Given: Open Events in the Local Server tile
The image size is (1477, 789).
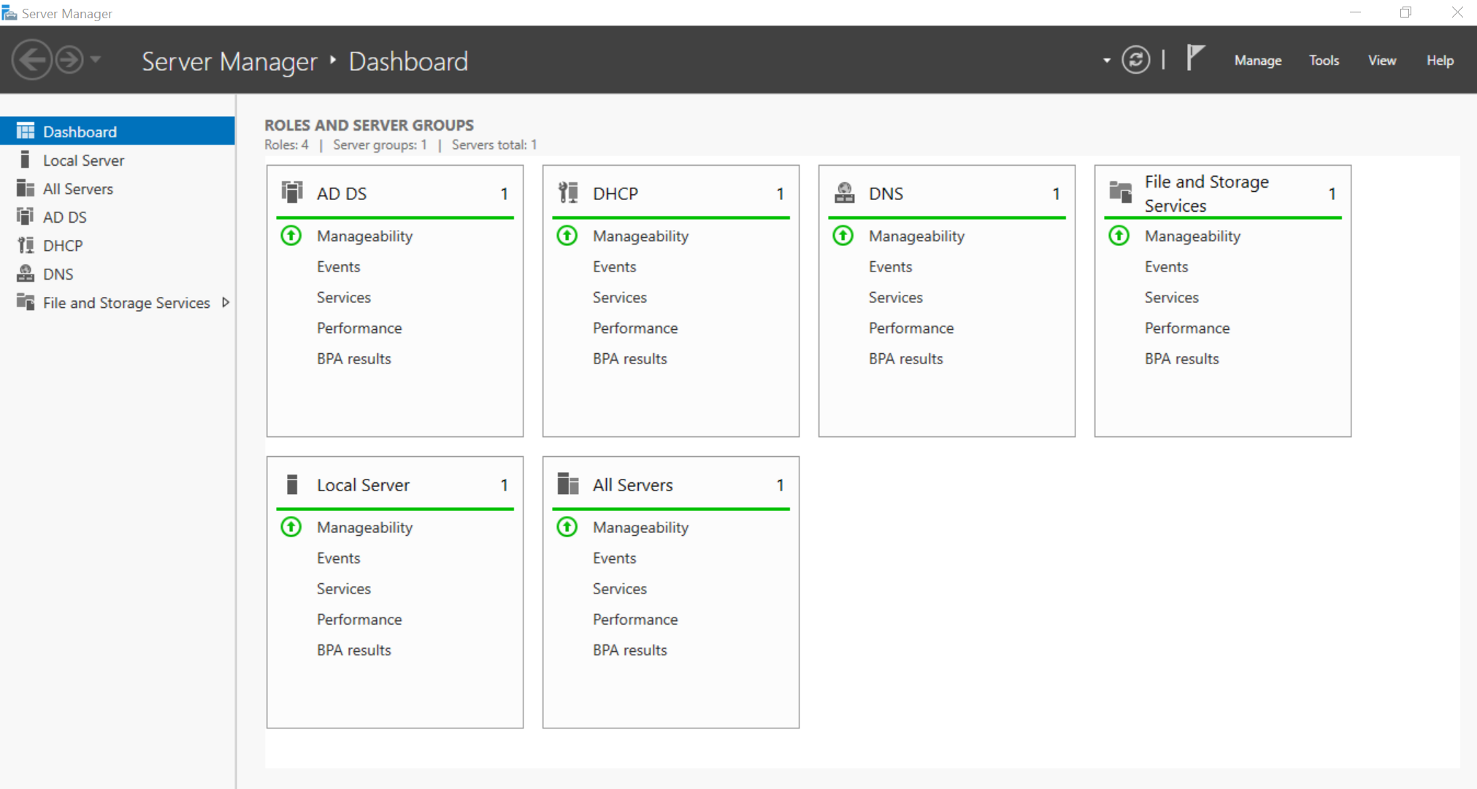Looking at the screenshot, I should coord(338,558).
